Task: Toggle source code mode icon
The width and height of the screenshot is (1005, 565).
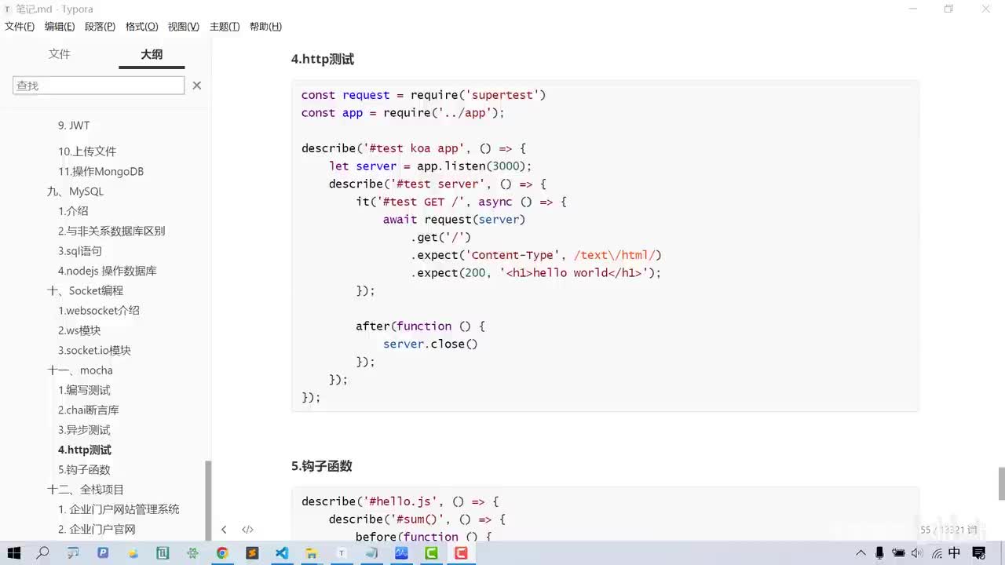Action: 247,530
